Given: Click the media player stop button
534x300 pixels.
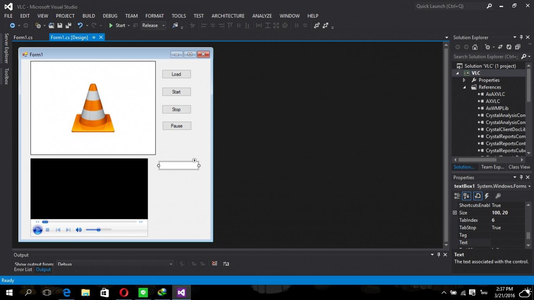Looking at the screenshot, I should [47, 230].
